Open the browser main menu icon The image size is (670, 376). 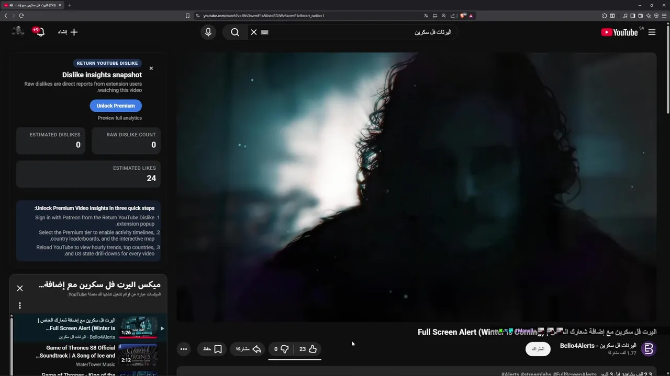coord(664,16)
